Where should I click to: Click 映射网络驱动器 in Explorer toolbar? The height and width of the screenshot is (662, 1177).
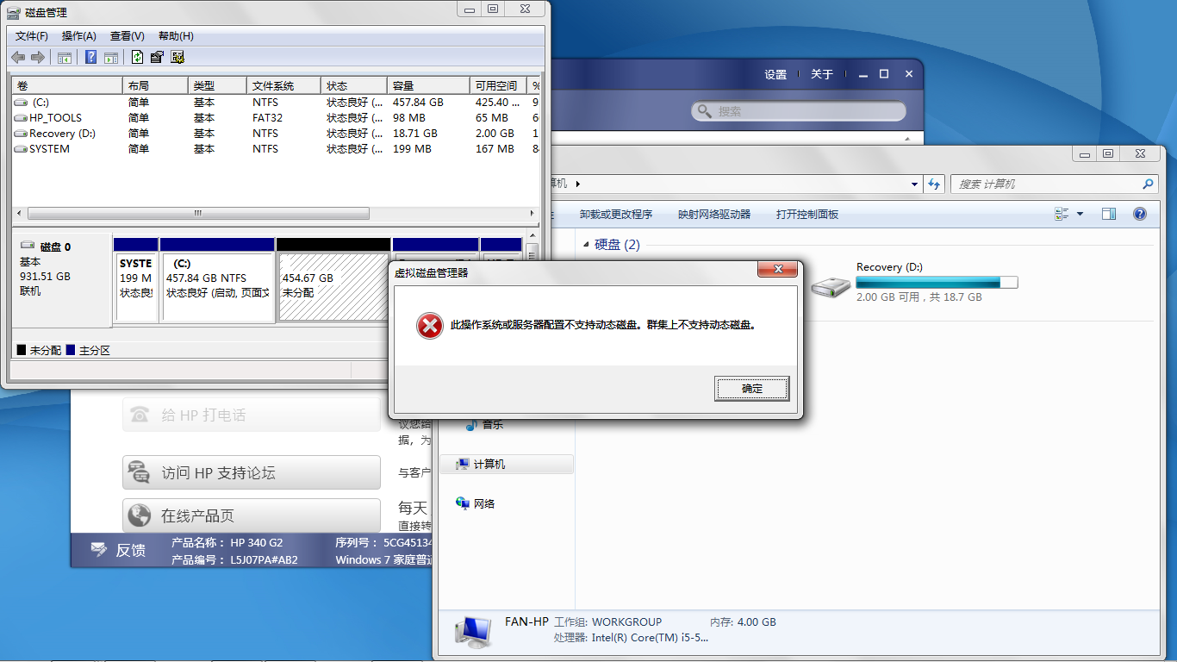714,215
